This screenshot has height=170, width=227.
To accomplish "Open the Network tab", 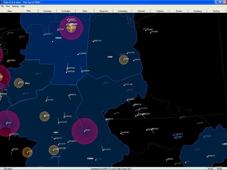I will tap(141, 11).
